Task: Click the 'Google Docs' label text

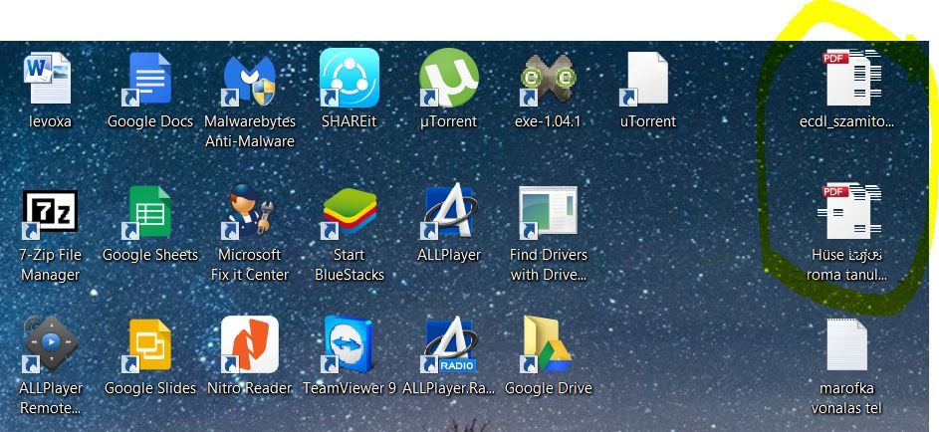Action: pyautogui.click(x=149, y=121)
